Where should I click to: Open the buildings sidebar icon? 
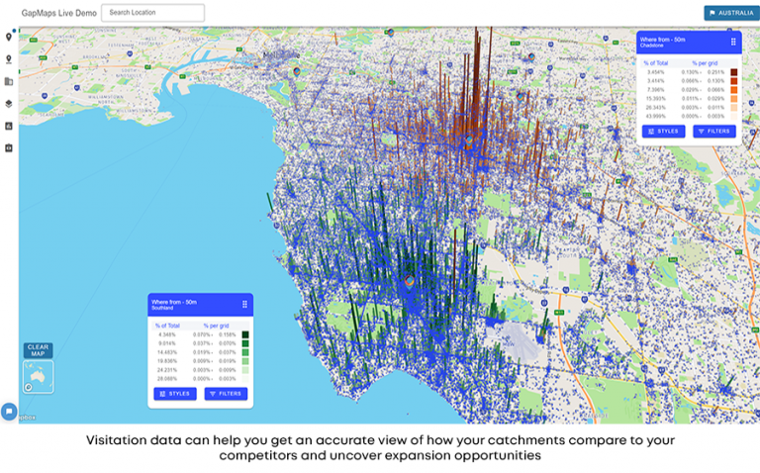point(9,81)
